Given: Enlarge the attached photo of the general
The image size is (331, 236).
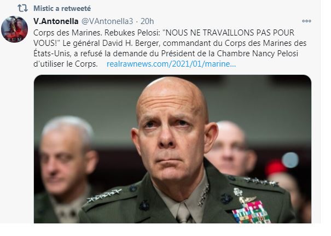Looking at the screenshot, I should (172, 149).
